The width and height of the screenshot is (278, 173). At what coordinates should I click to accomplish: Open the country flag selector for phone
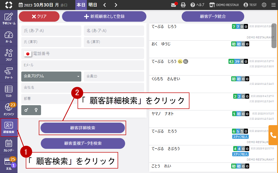click(28, 54)
